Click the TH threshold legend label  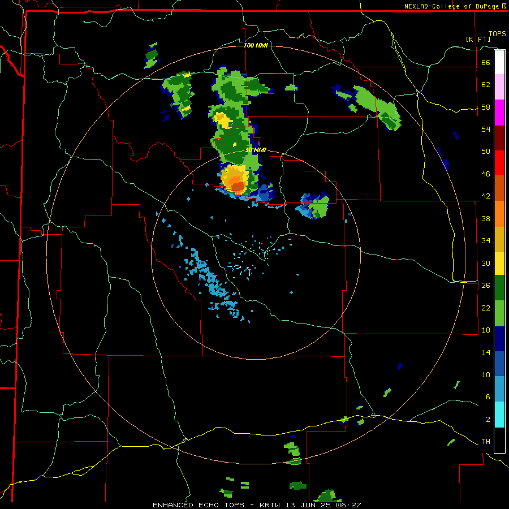click(486, 442)
